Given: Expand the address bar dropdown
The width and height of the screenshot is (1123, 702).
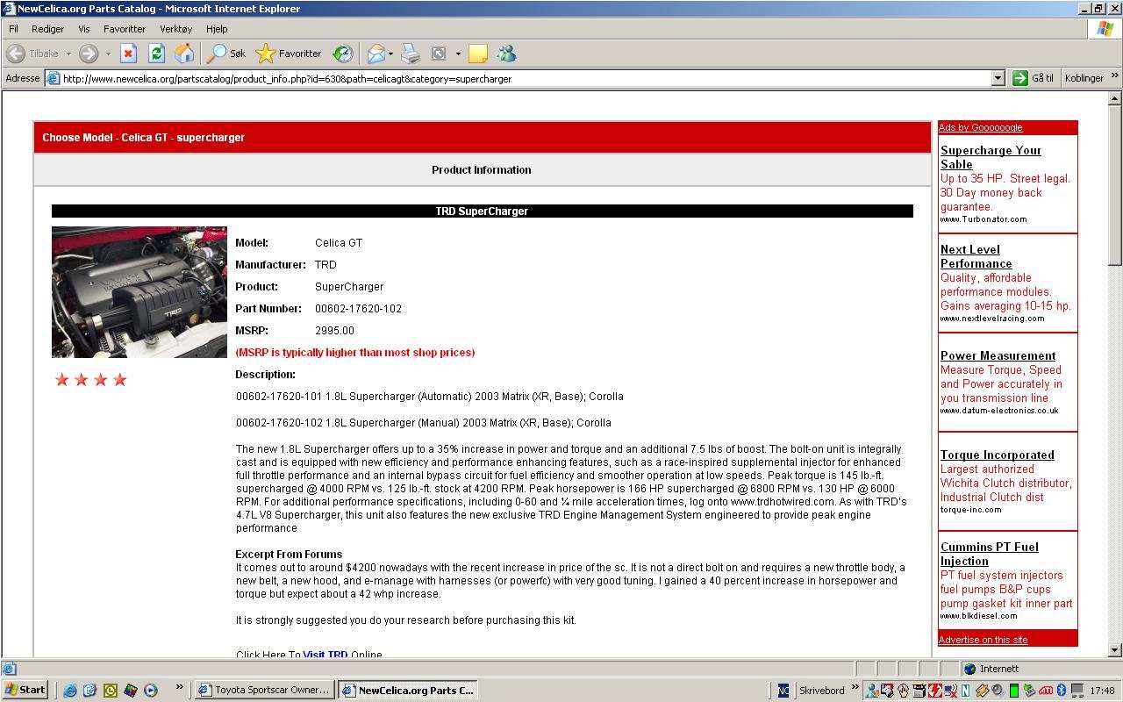Looking at the screenshot, I should [x=998, y=78].
